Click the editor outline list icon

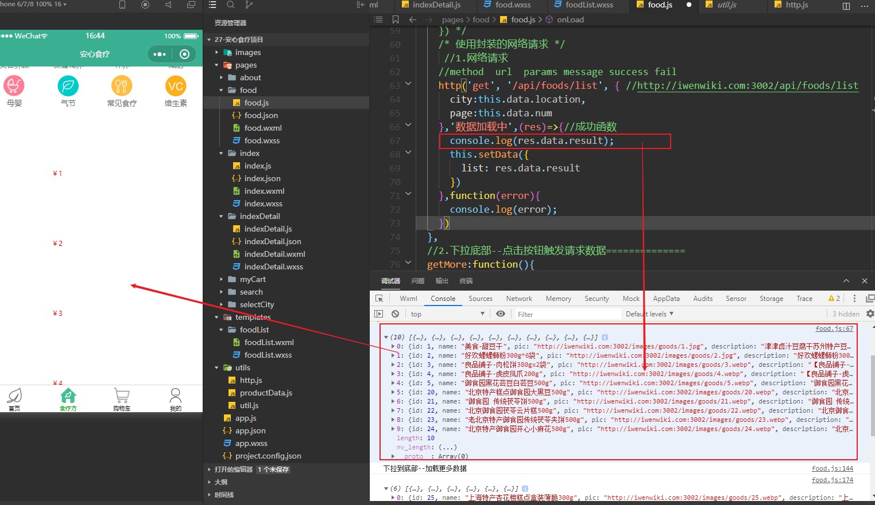[x=378, y=19]
